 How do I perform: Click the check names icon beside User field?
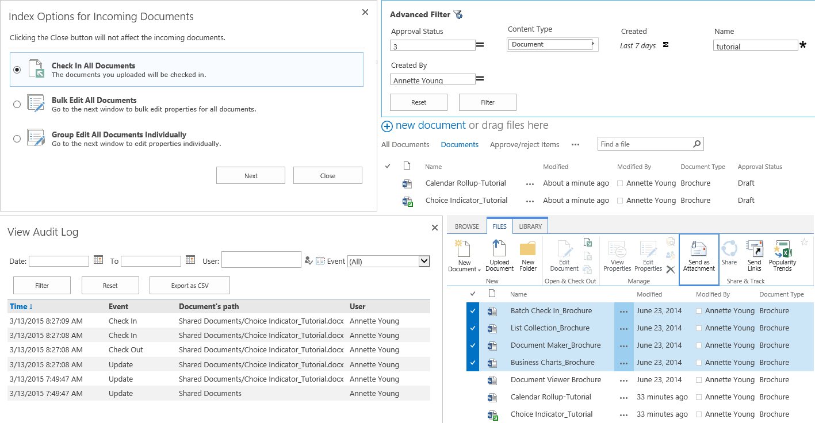click(x=309, y=260)
